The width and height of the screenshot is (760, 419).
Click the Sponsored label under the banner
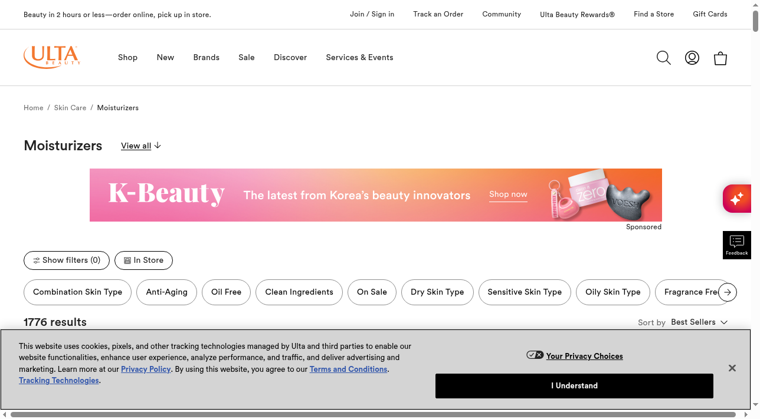coord(644,227)
